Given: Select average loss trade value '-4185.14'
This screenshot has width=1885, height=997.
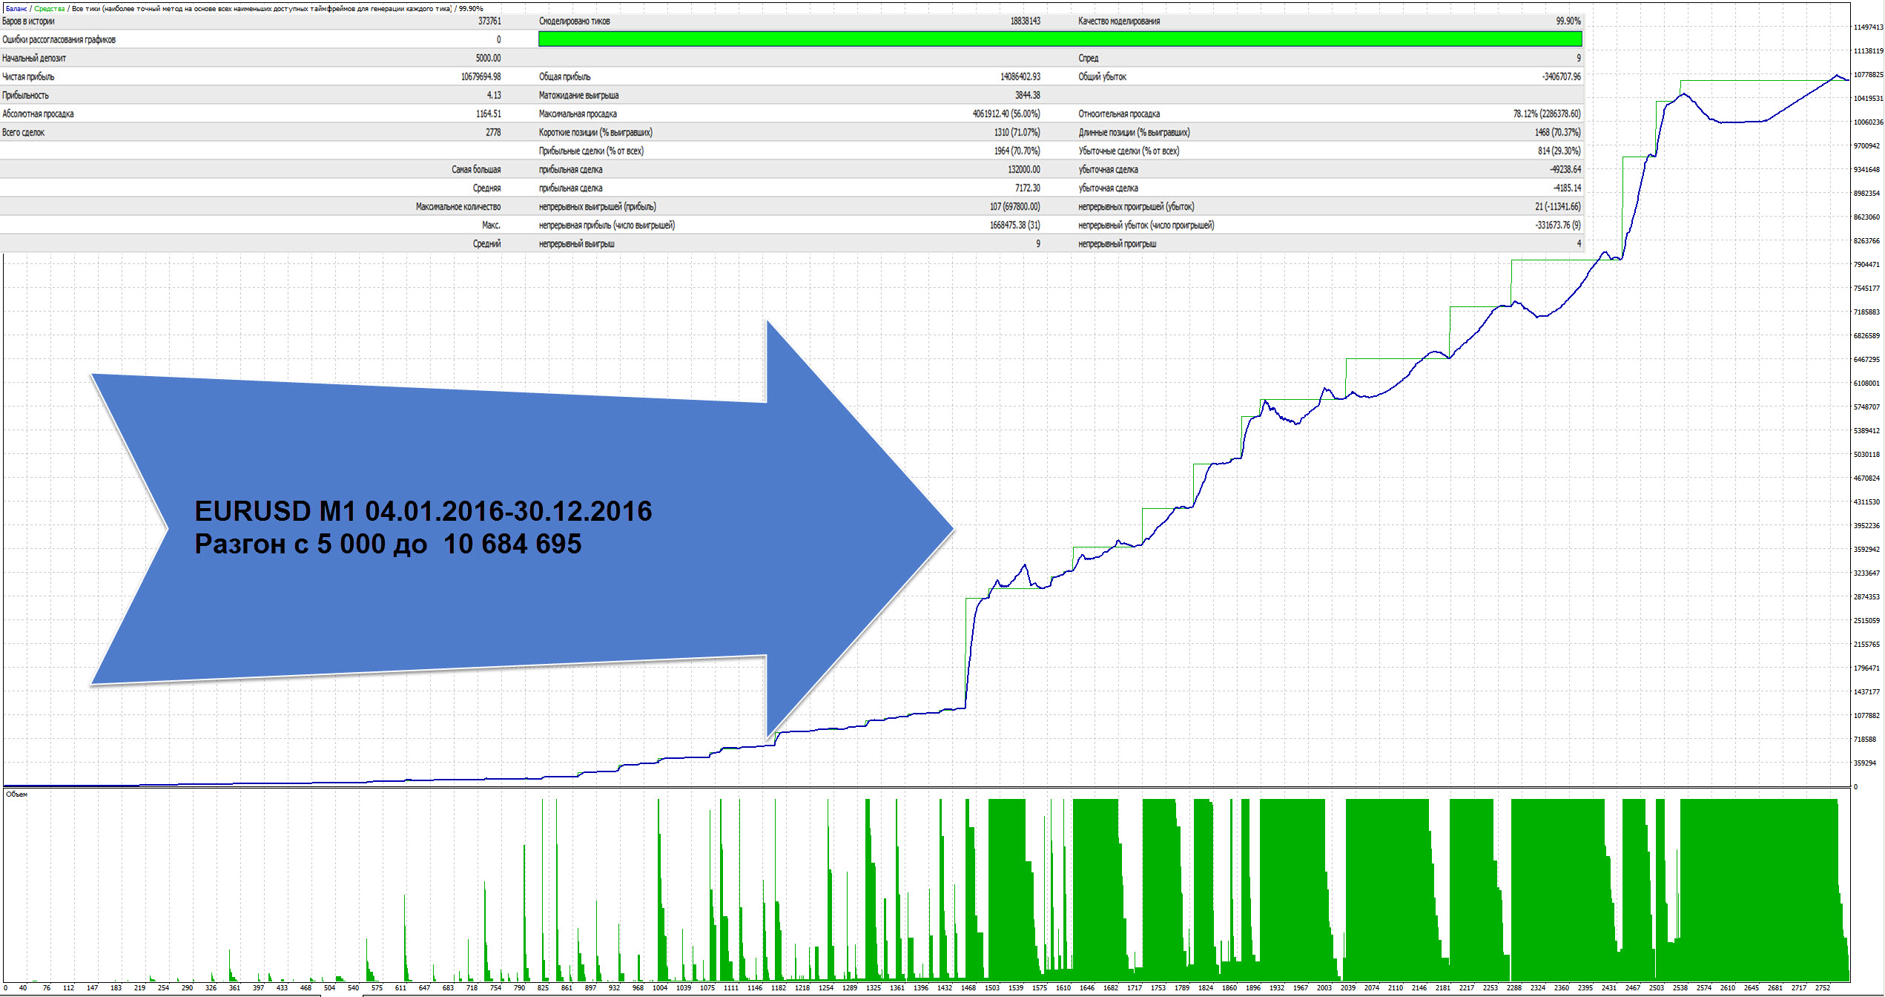Looking at the screenshot, I should (x=1567, y=188).
